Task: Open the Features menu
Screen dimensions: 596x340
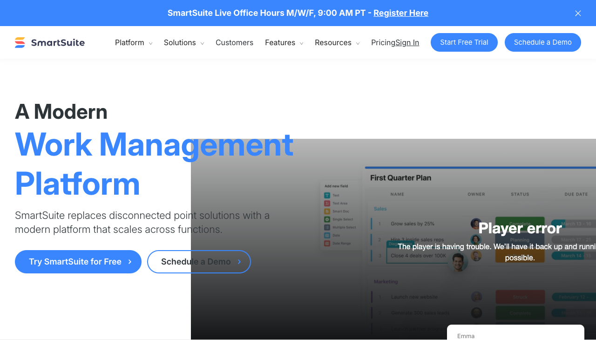Action: coord(280,42)
